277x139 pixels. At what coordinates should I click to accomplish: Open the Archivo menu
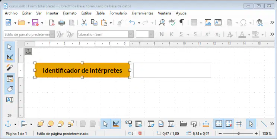pos(11,13)
